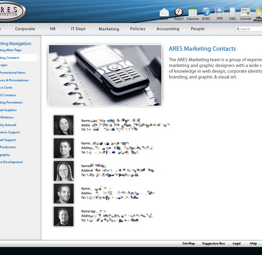Click fourth contact photo, smiling man
Screen dimensions: 262x255
tap(64, 193)
